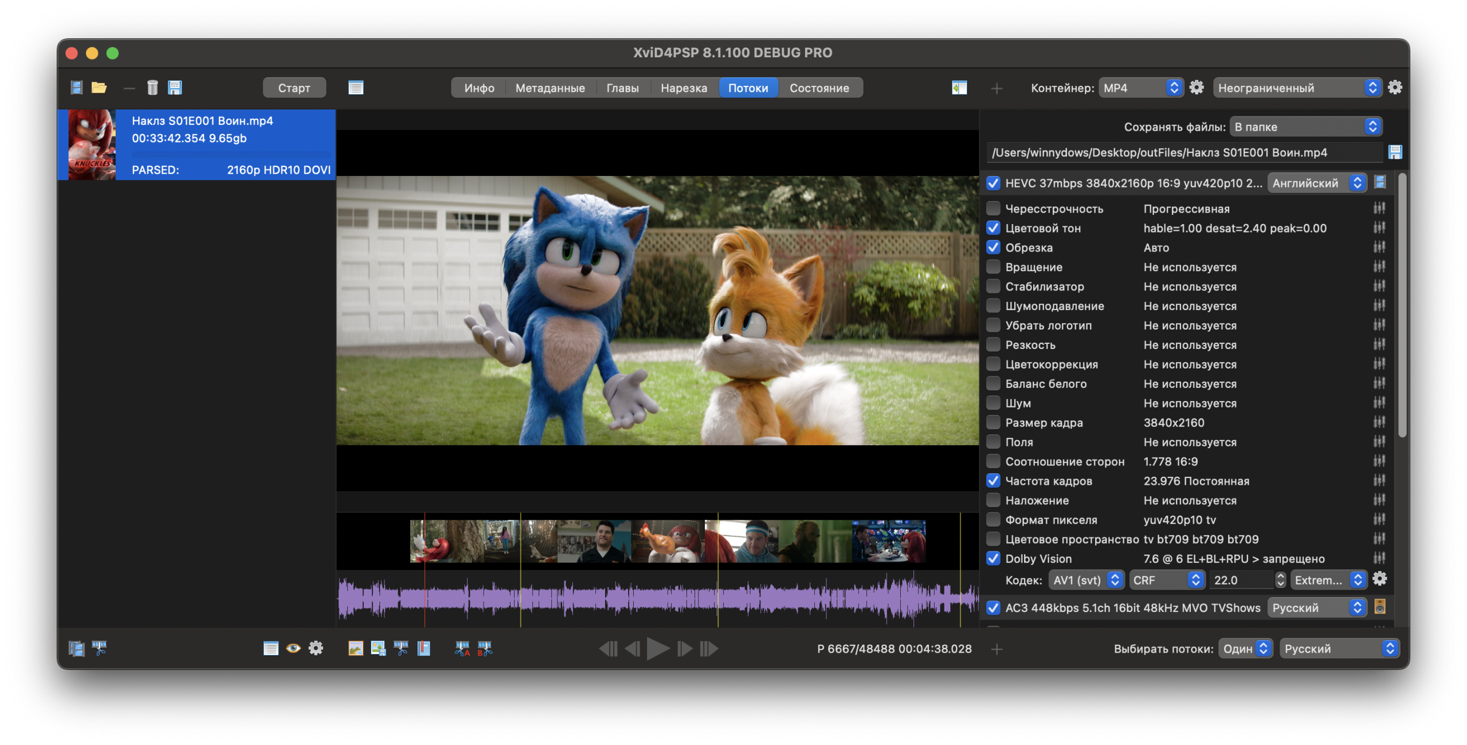Viewport: 1467px width, 745px height.
Task: Click the film icon on HEVC stream row
Action: coord(1380,182)
